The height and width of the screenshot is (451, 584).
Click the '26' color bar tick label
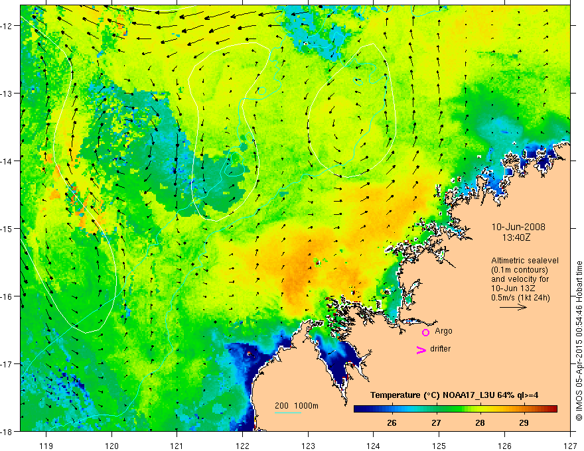point(392,422)
